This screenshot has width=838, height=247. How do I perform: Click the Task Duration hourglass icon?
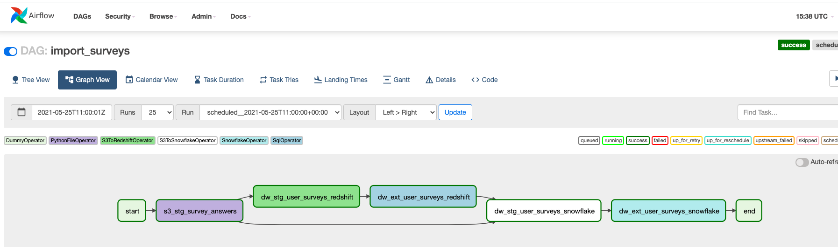[197, 80]
